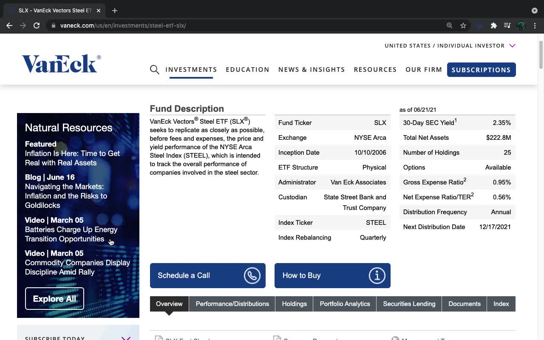Open the Education menu
This screenshot has width=544, height=340.
(247, 70)
